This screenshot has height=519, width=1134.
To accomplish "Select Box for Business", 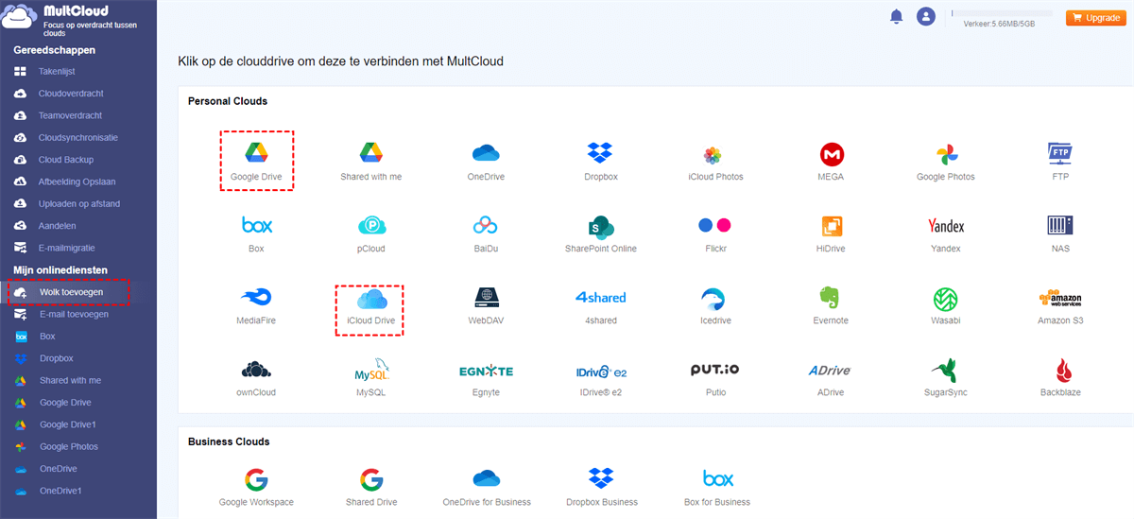I will [x=717, y=478].
